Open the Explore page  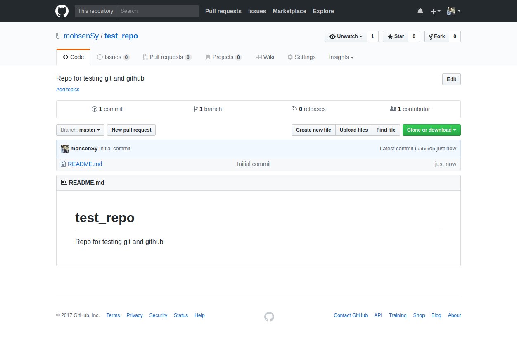click(323, 11)
